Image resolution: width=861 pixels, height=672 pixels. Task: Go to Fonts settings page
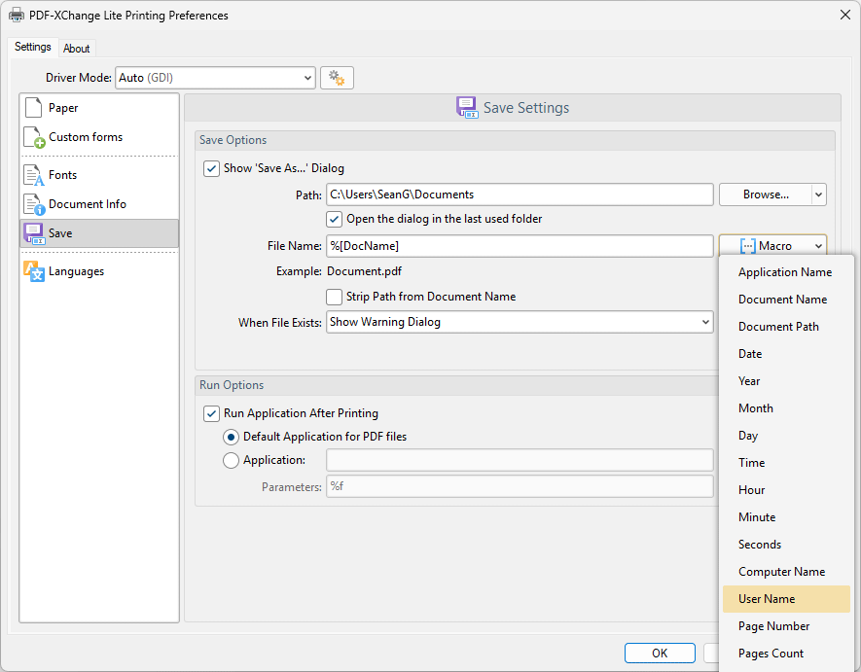[99, 175]
